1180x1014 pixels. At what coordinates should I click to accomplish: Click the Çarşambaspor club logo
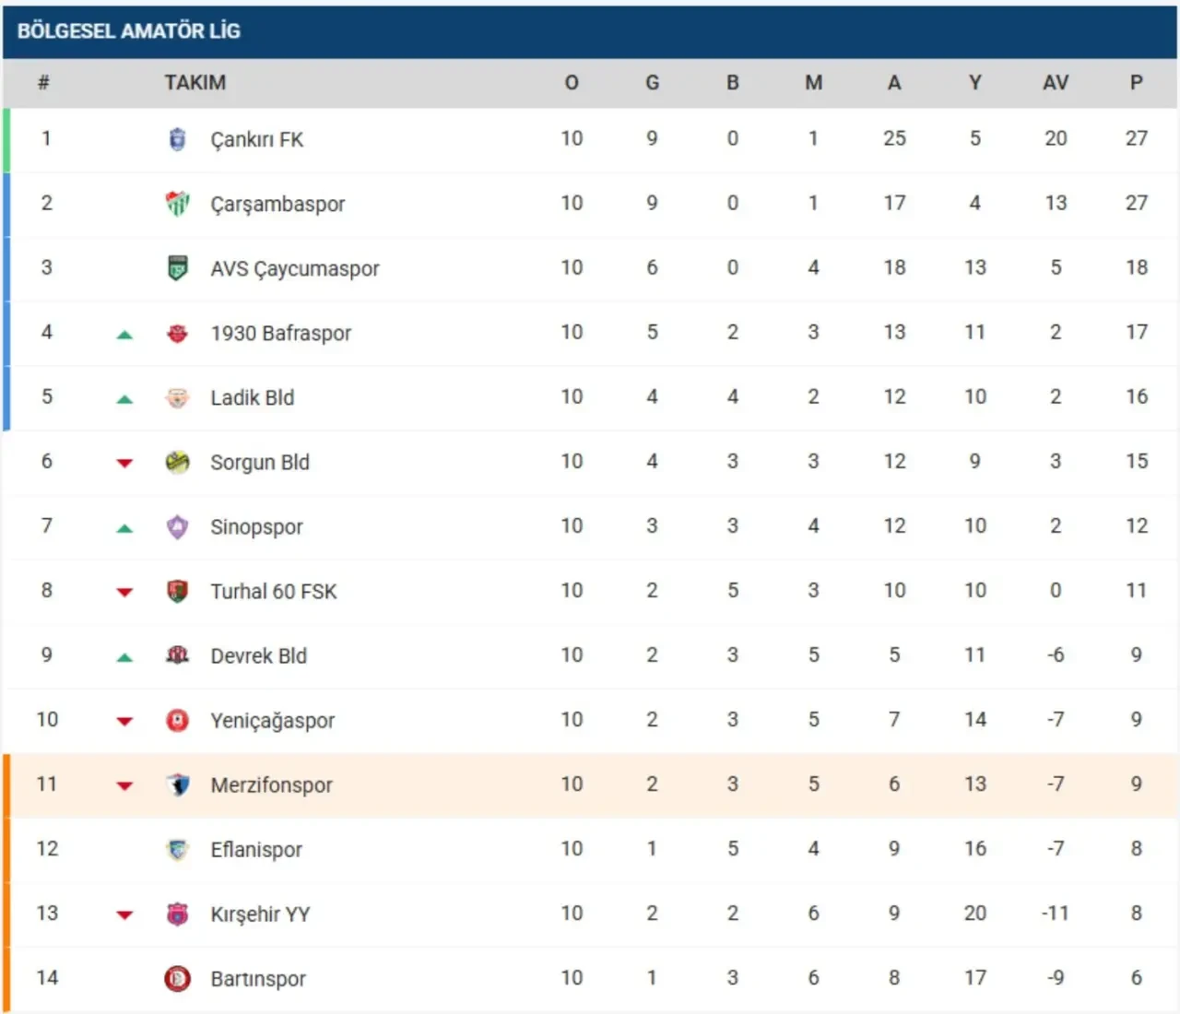[178, 204]
